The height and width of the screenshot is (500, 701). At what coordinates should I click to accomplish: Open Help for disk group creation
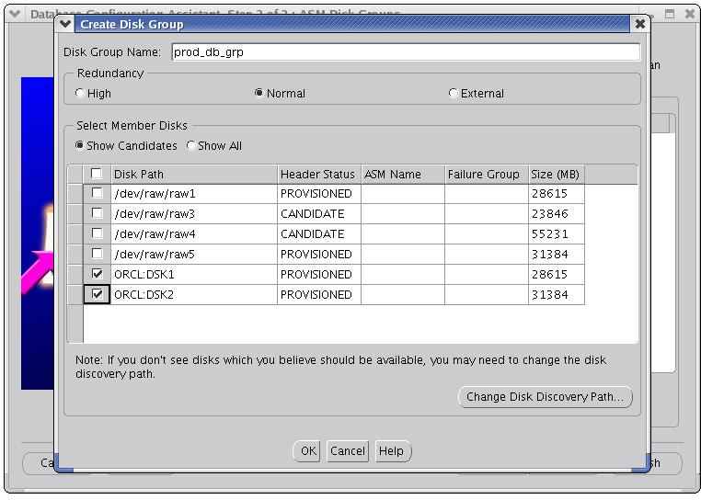[391, 451]
